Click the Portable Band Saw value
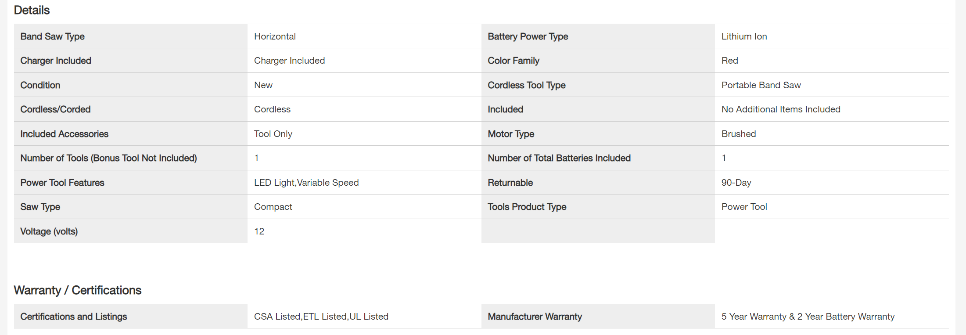The width and height of the screenshot is (966, 335). (761, 85)
